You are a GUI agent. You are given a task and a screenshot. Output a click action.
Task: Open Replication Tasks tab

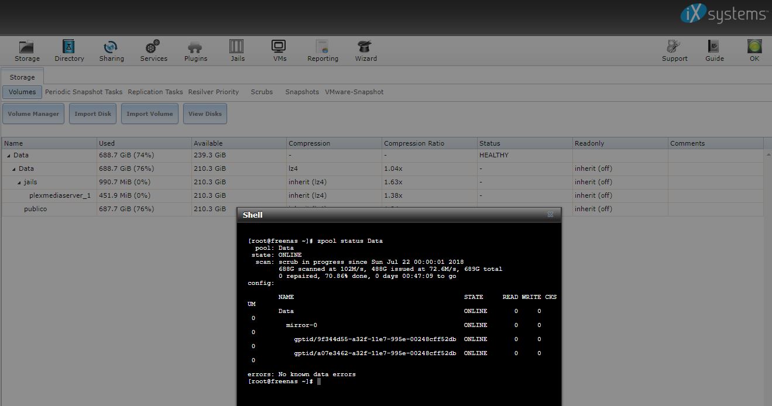pyautogui.click(x=155, y=92)
